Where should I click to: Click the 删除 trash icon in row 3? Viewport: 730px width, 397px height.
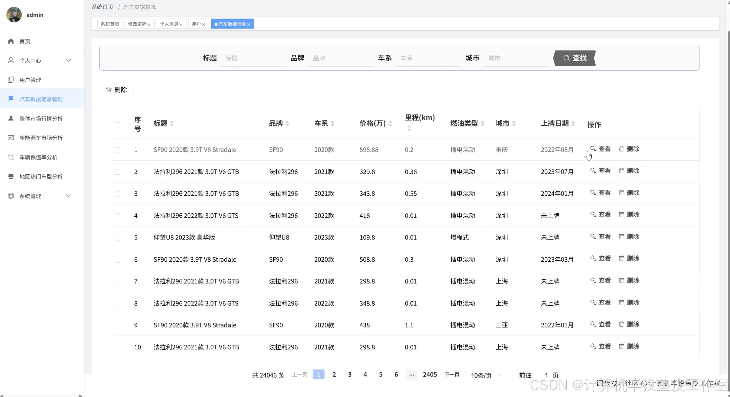(621, 193)
